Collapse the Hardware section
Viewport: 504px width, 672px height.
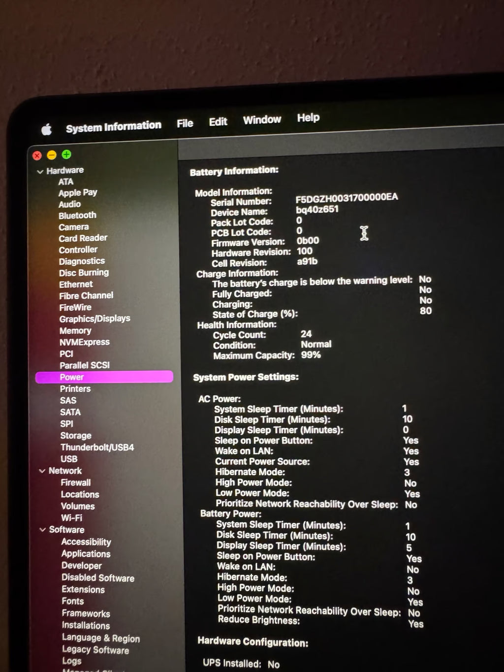click(x=40, y=170)
